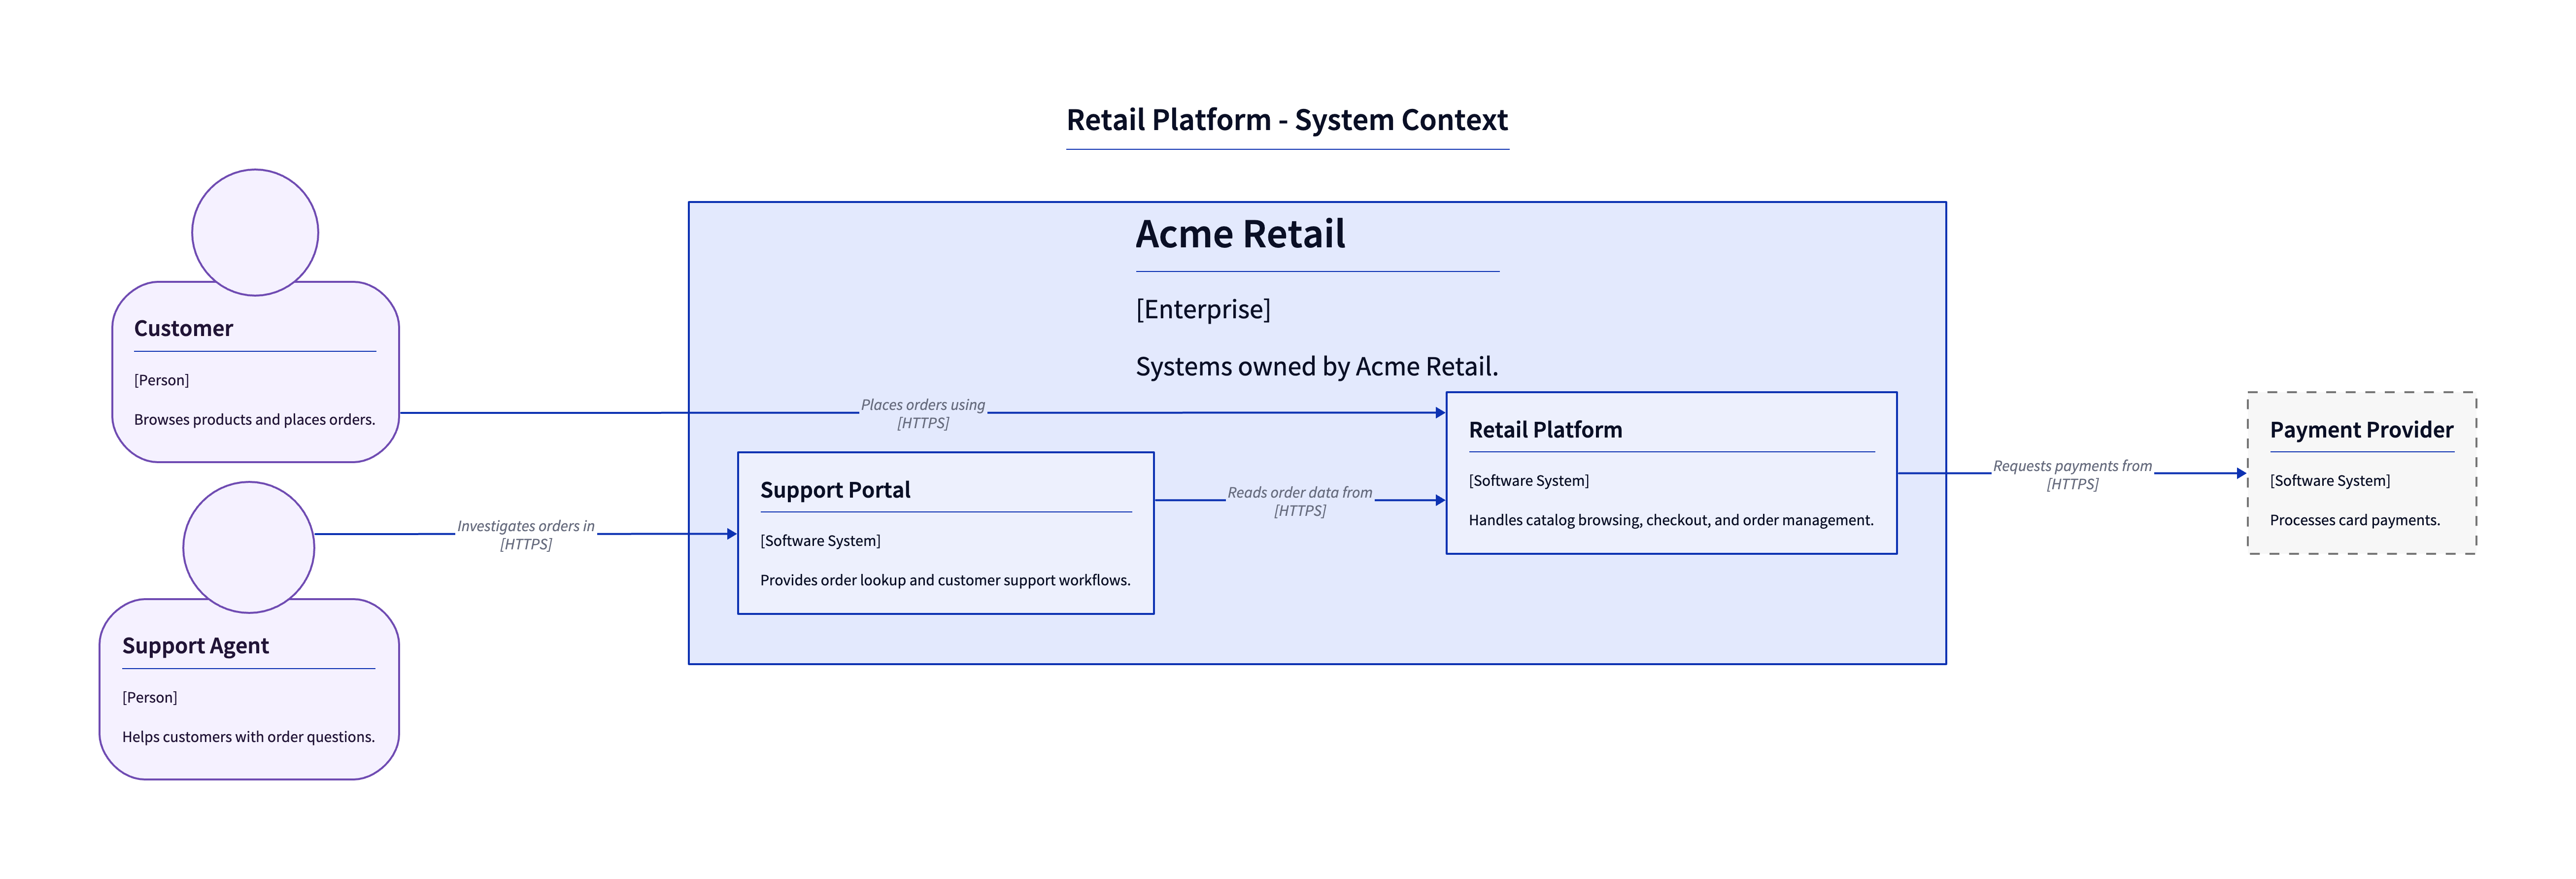This screenshot has width=2576, height=879.
Task: Click the 'Retail Platform - System Context' title
Action: pyautogui.click(x=1287, y=120)
